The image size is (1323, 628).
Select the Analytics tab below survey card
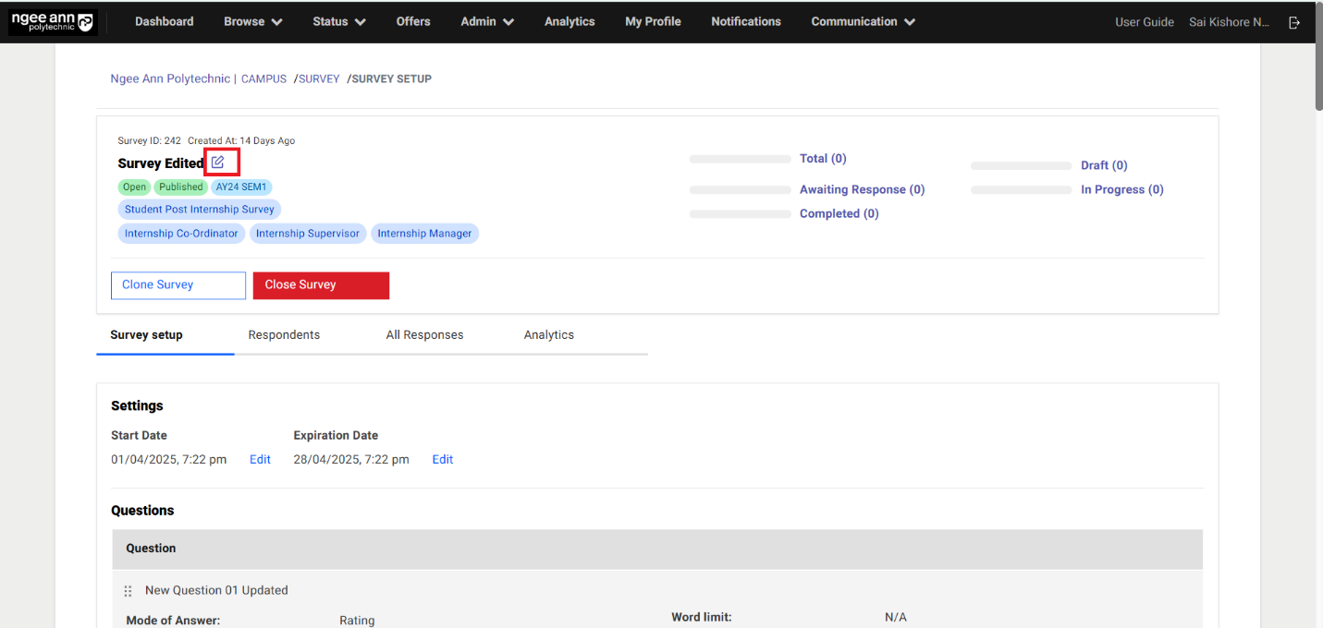coord(548,335)
